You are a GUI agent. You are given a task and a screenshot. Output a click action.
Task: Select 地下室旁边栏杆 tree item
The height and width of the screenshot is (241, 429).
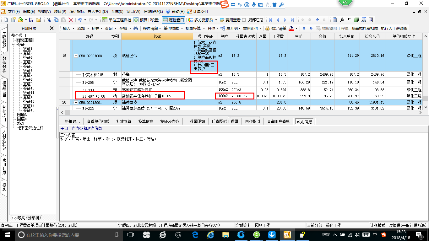click(x=30, y=128)
